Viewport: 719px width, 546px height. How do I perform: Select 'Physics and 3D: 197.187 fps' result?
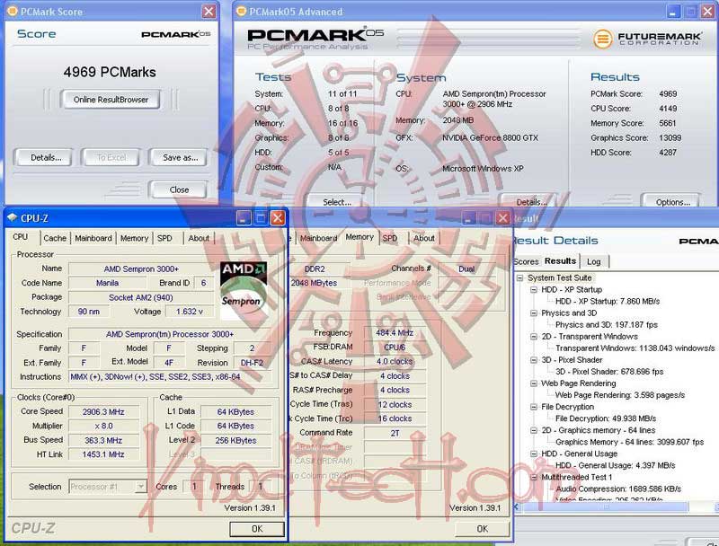tap(606, 325)
